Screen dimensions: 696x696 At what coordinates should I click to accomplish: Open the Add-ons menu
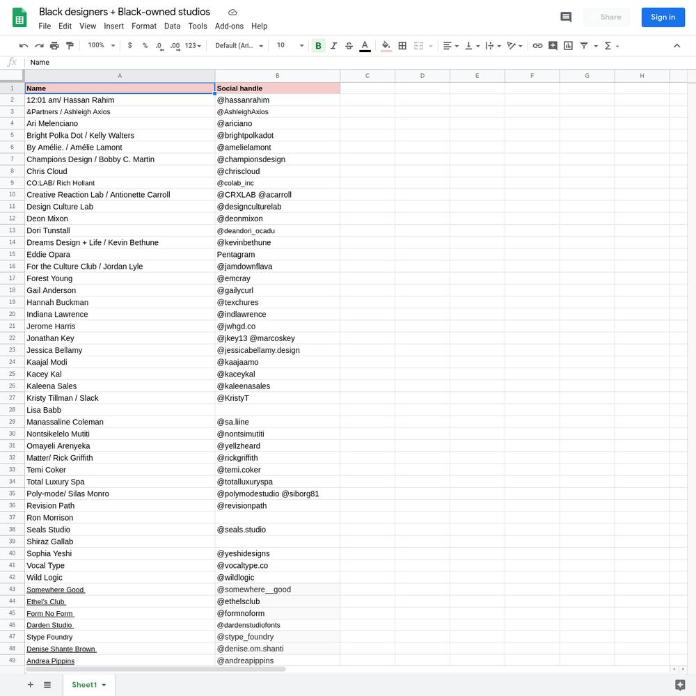229,26
